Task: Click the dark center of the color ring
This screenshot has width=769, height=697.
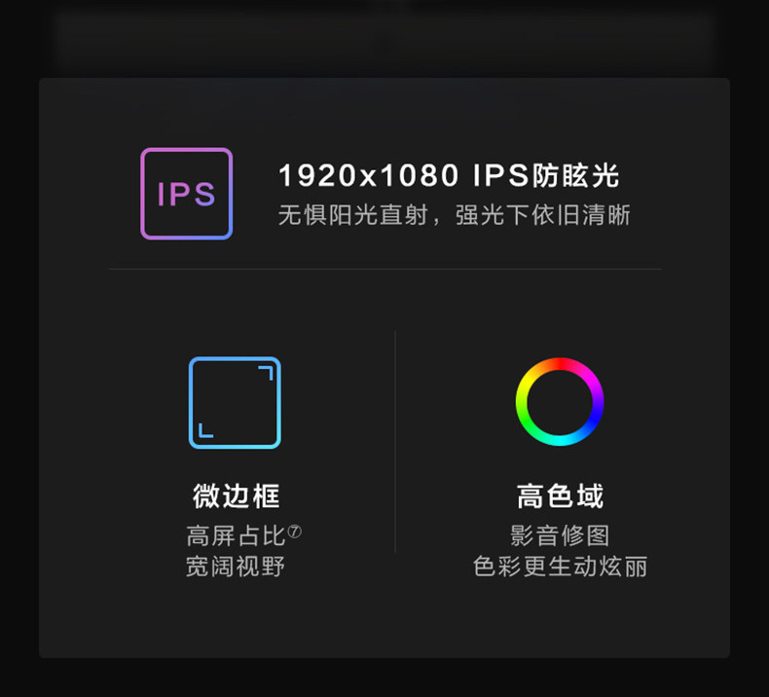Action: click(560, 402)
